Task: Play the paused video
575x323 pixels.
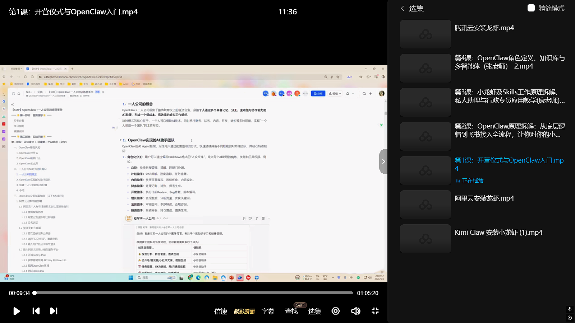Action: point(17,311)
